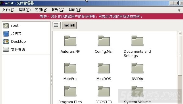Open the 转到(G) menu
Viewport: 183px width, 104px height.
[58, 10]
